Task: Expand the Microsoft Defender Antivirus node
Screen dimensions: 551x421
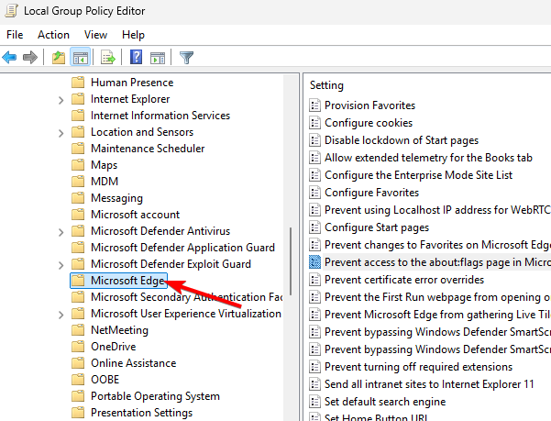Action: click(61, 232)
